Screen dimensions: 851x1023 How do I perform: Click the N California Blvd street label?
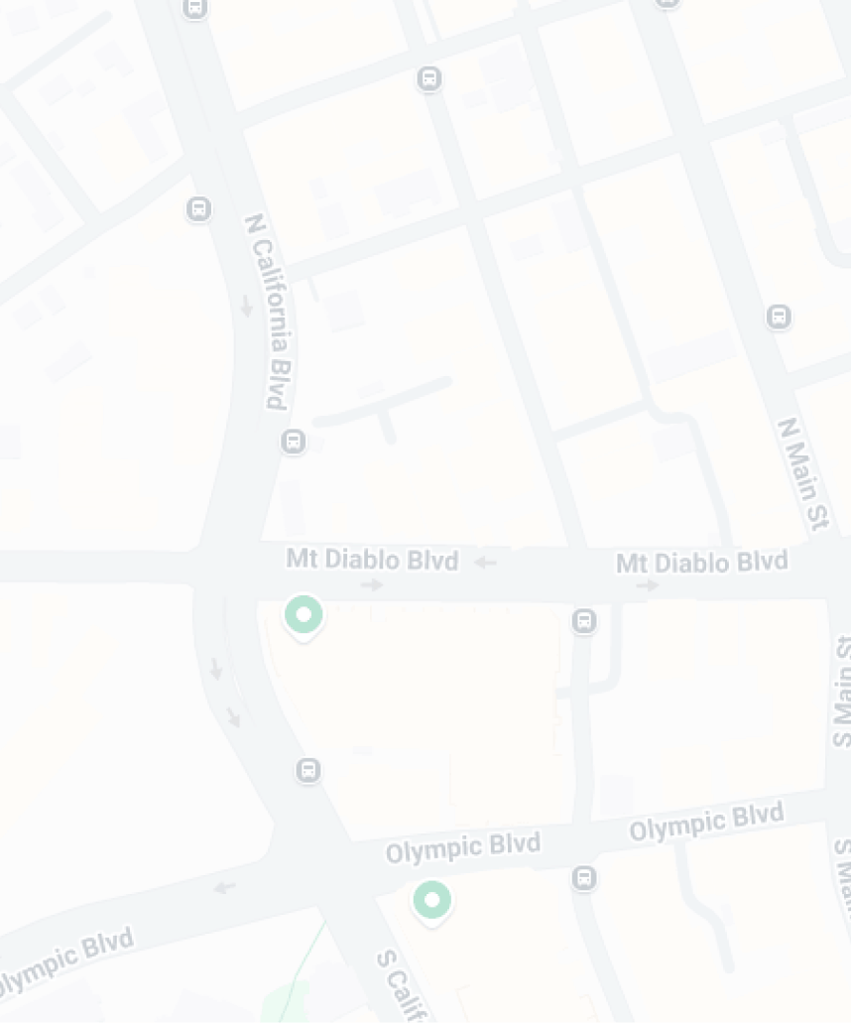[x=270, y=312]
